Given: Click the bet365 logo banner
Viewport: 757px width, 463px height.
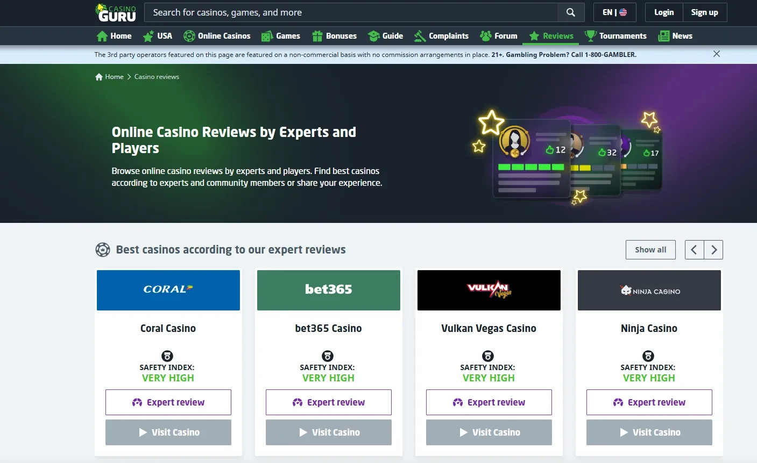Looking at the screenshot, I should [328, 291].
